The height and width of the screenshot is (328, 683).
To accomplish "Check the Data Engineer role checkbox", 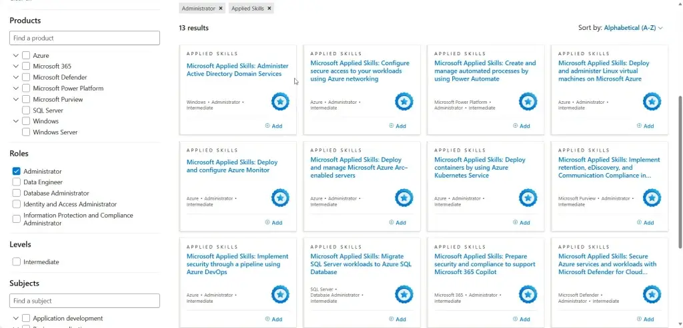I will click(17, 182).
